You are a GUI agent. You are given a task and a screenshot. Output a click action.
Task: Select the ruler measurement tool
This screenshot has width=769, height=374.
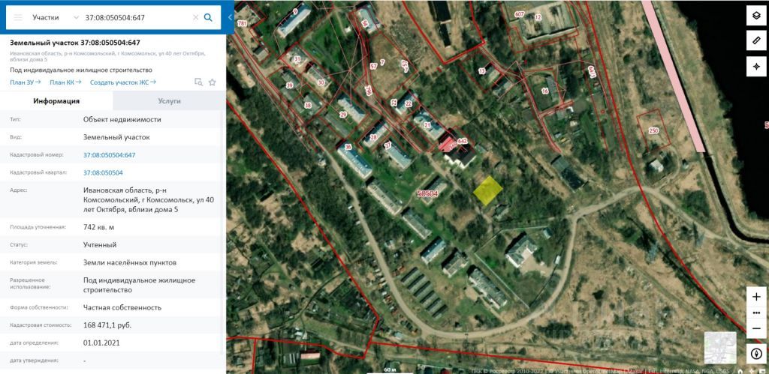tap(756, 41)
